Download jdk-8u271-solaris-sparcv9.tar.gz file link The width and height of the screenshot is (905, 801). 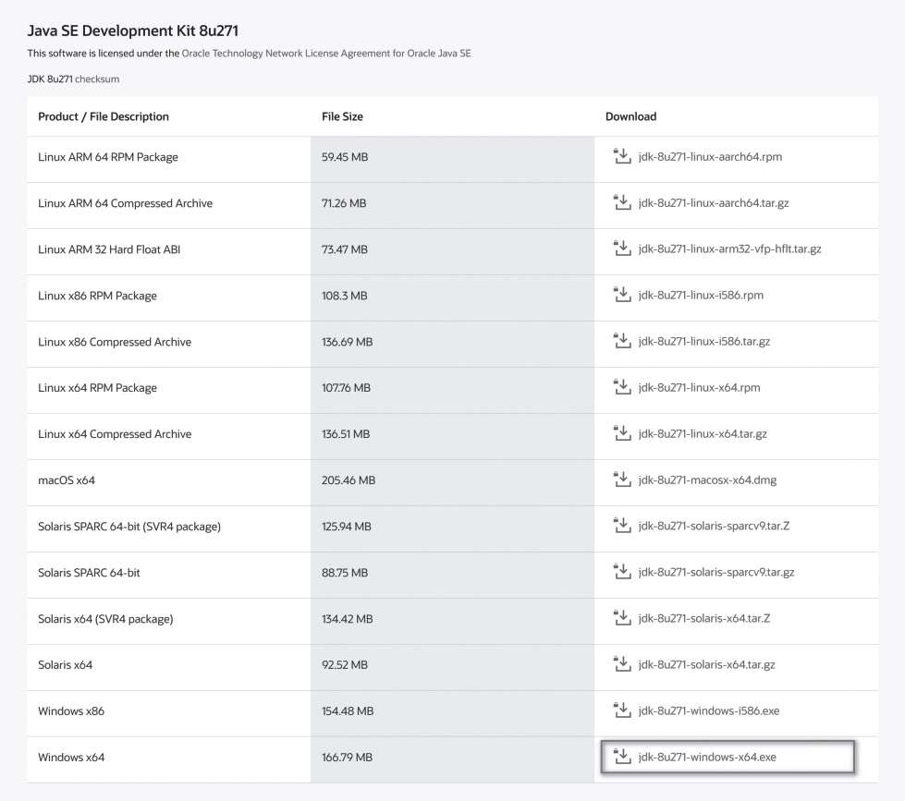tap(715, 573)
